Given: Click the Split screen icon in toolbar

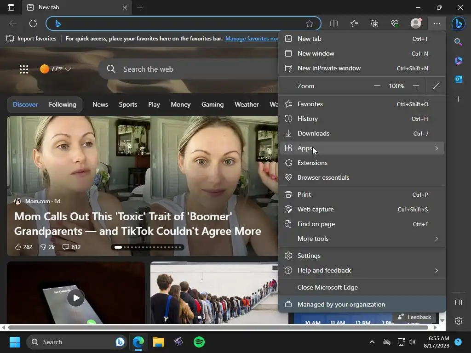Looking at the screenshot, I should pos(334,23).
